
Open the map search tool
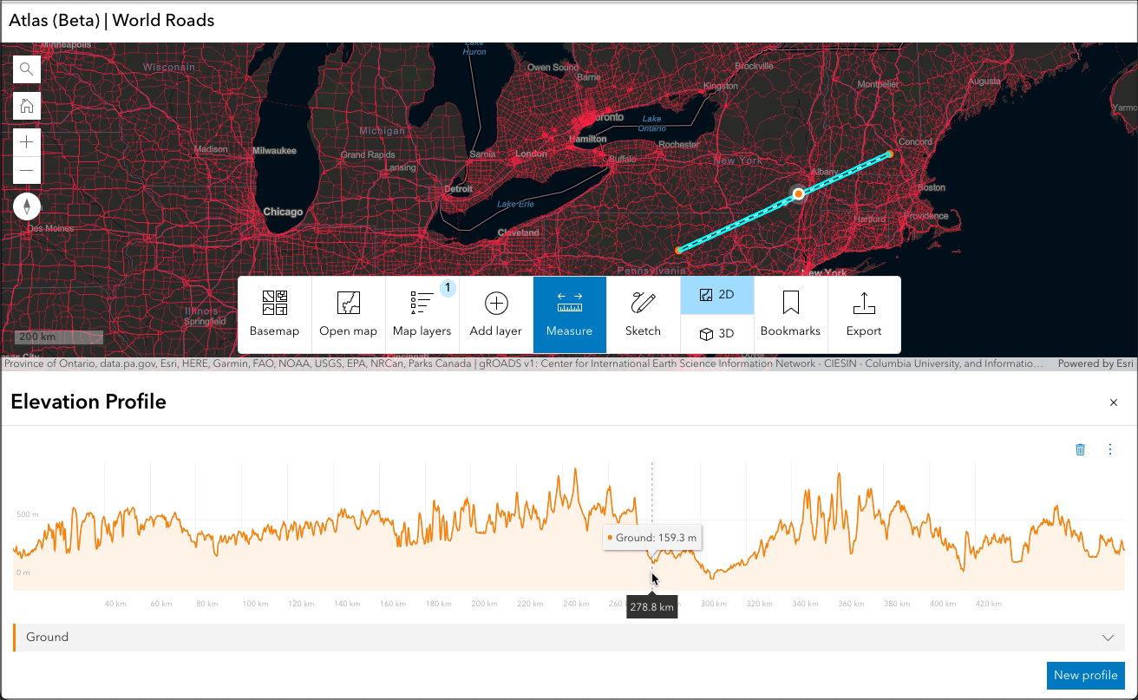click(27, 69)
